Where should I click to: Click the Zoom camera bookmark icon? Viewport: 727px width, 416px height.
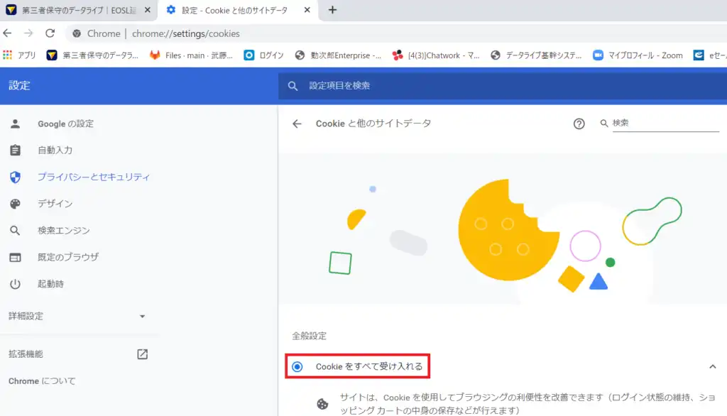[x=598, y=55]
